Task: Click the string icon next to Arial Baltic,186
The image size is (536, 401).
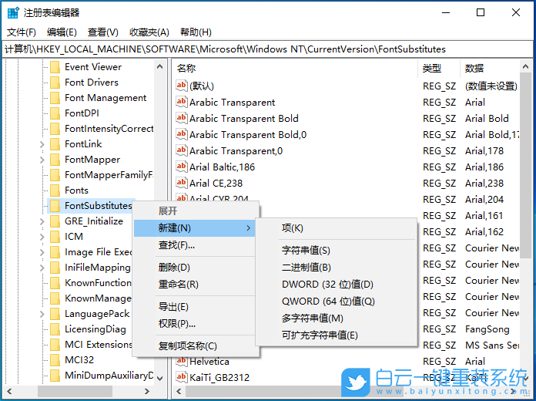Action: pyautogui.click(x=182, y=167)
